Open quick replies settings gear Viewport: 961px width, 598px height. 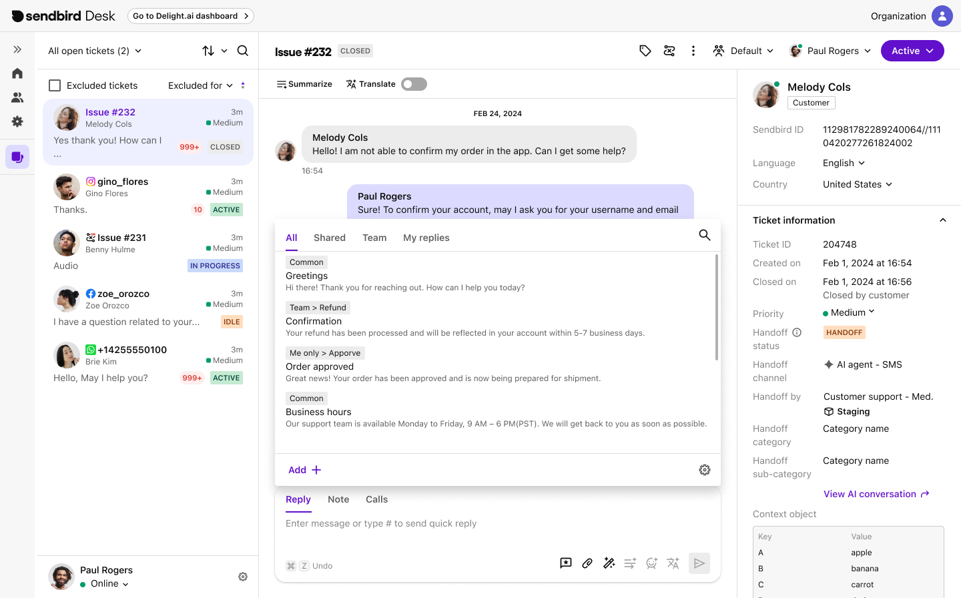705,470
